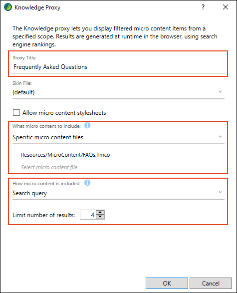Expand the Skin File dropdown arrow

(x=221, y=92)
